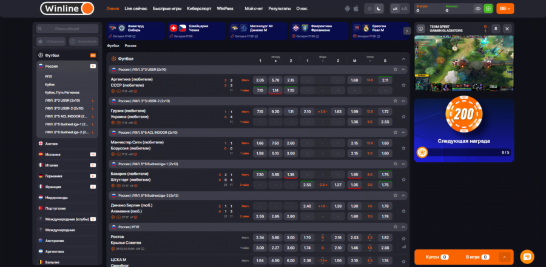Viewport: 546px width, 267px height.
Task: Switch to light sun theme
Action: pos(371,8)
